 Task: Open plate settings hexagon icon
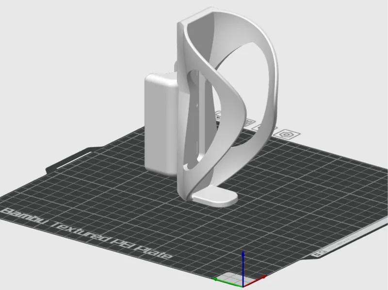[x=287, y=135]
